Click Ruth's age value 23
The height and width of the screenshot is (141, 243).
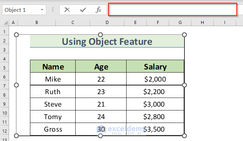coord(101,91)
